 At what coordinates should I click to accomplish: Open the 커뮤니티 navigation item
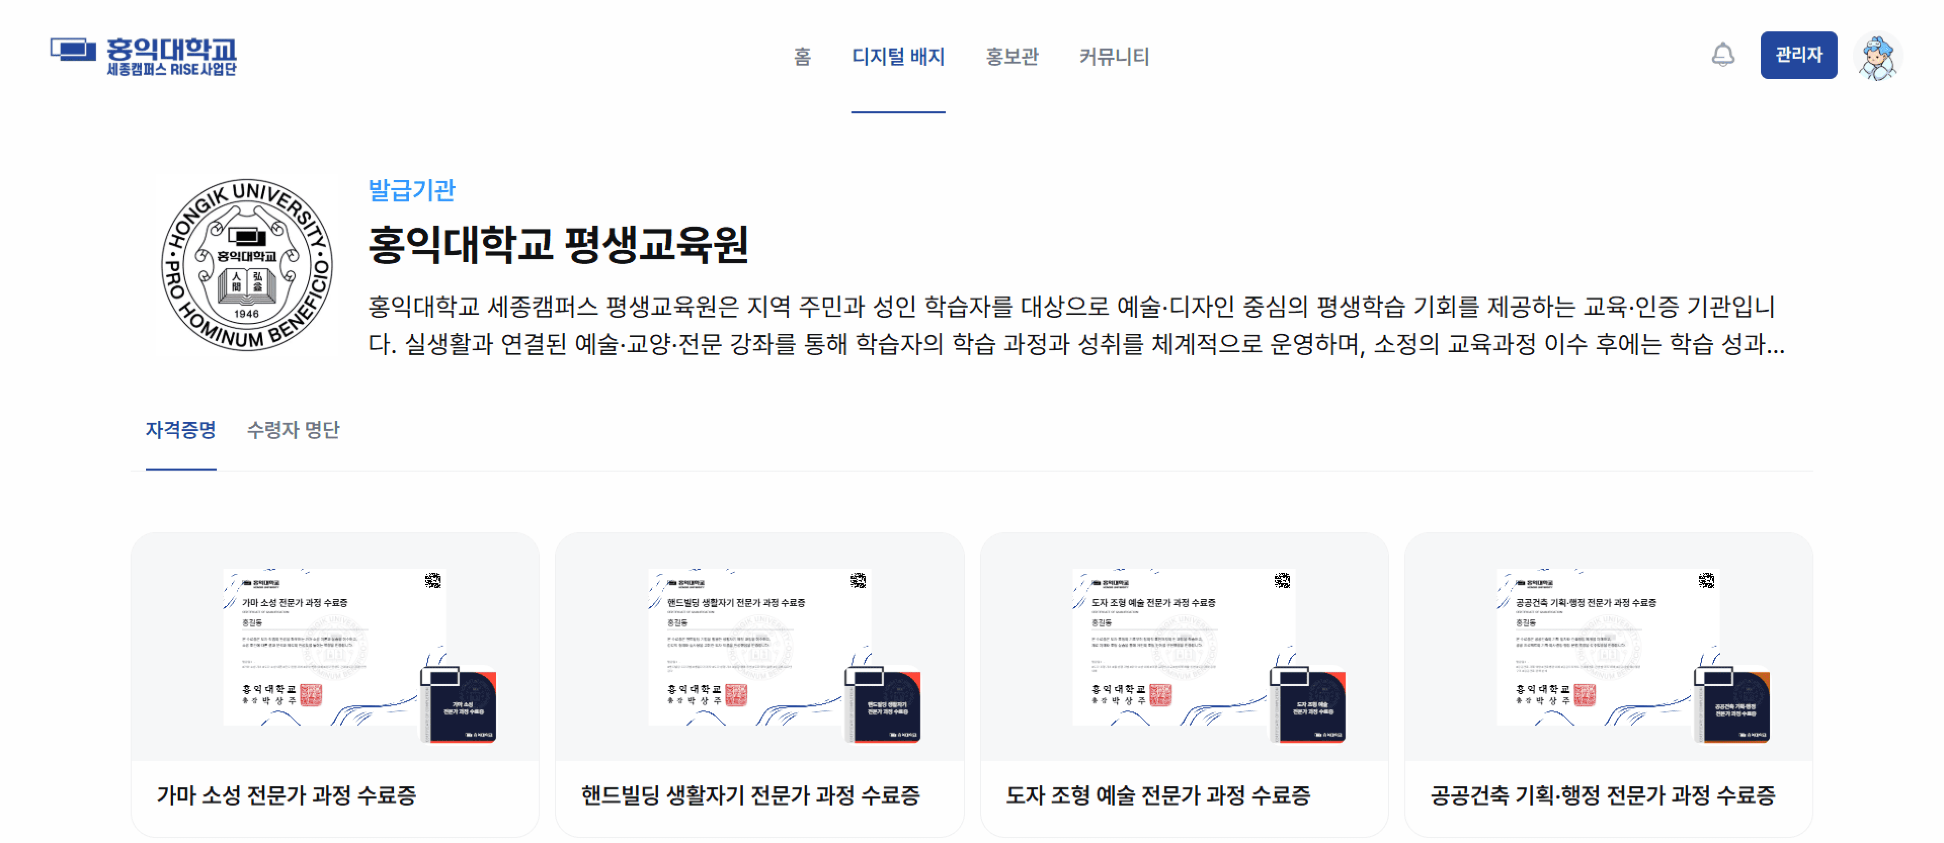(1114, 57)
